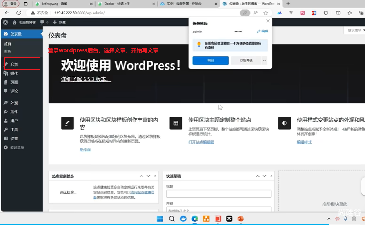Click the 媒体 media icon in sidebar
The width and height of the screenshot is (365, 225).
6,73
